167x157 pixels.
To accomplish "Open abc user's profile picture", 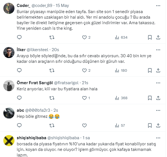I will click(x=9, y=113).
